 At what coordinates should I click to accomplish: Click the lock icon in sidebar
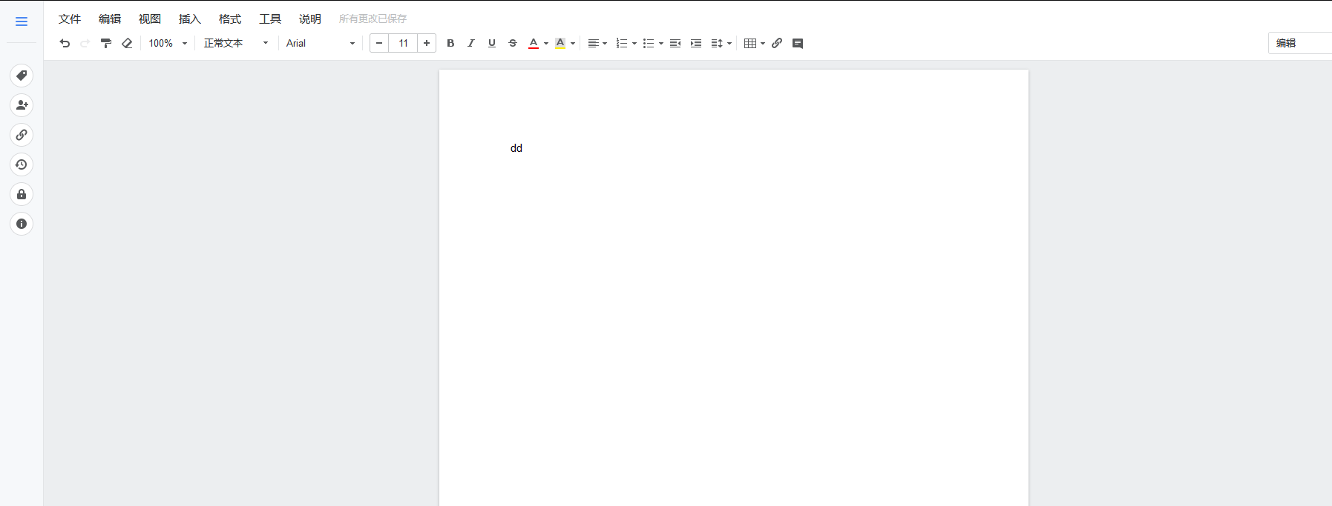[22, 194]
